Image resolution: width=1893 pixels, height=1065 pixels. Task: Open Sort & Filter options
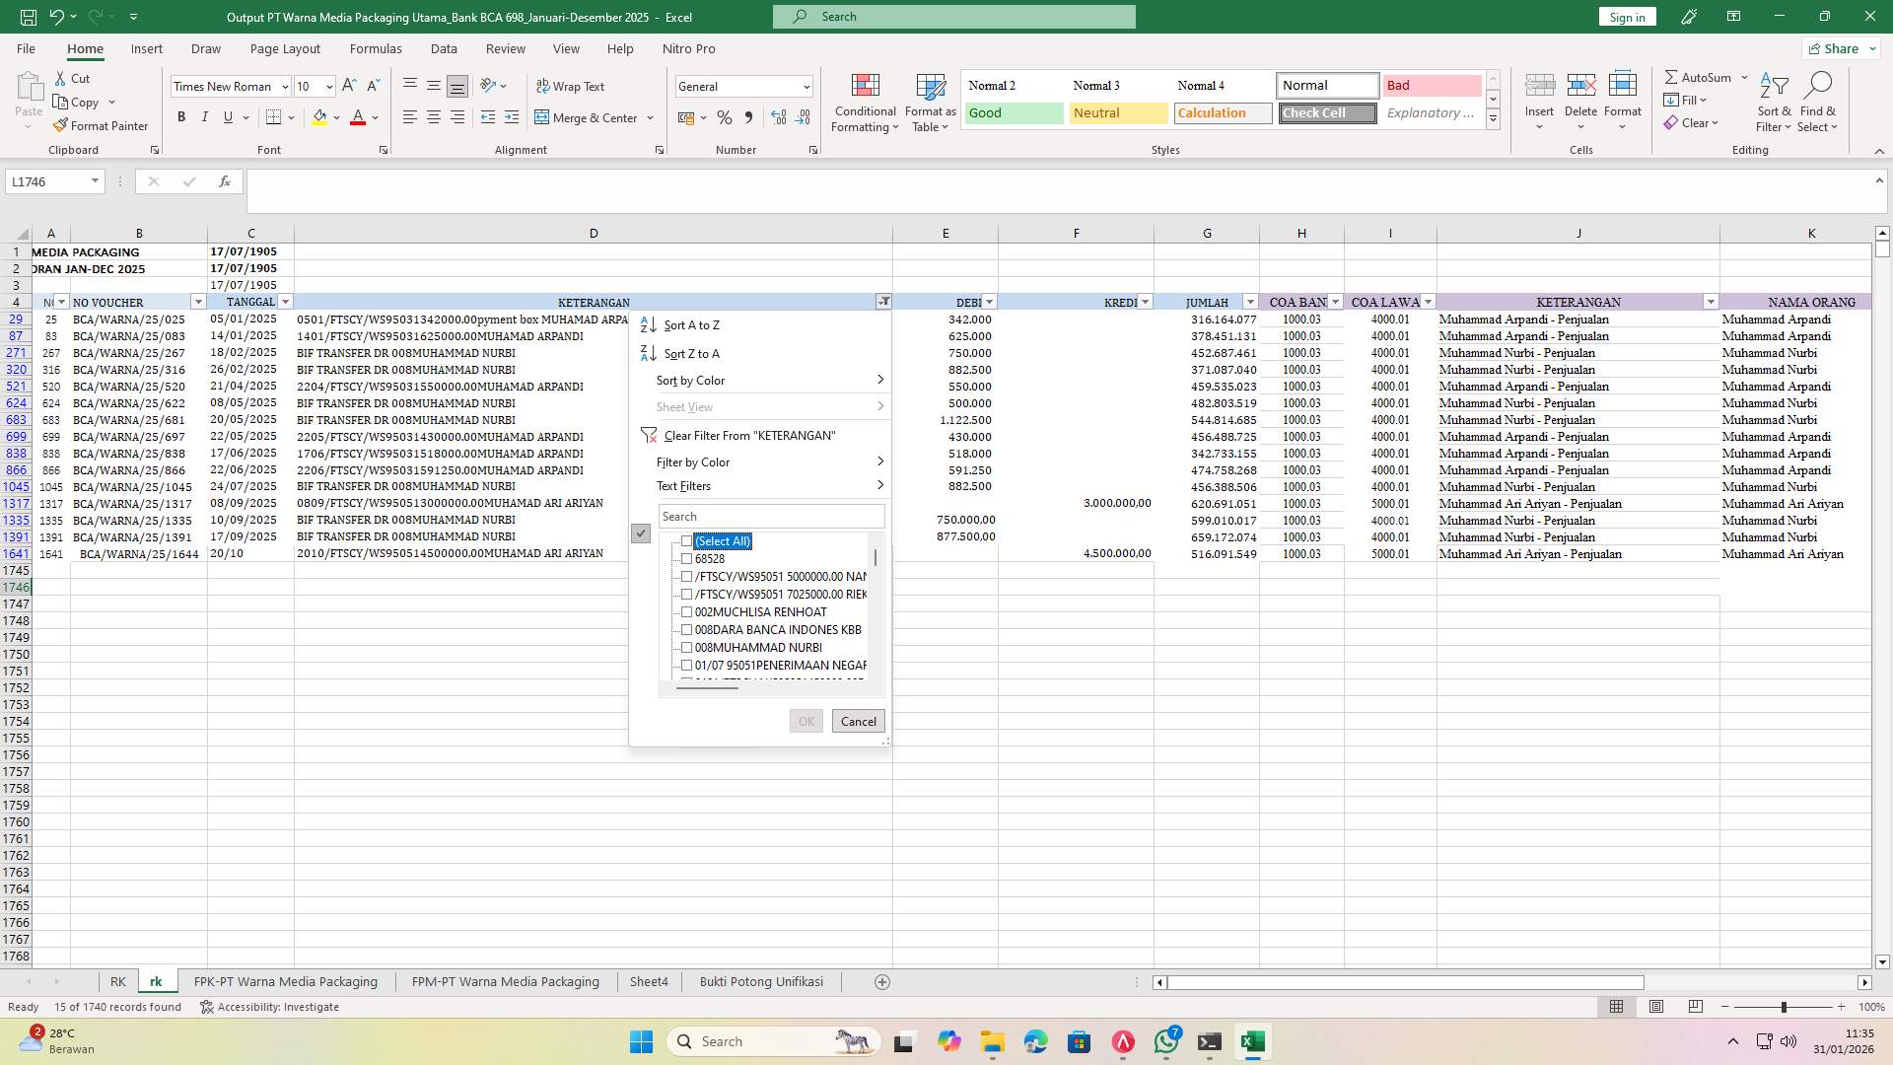(x=1773, y=102)
